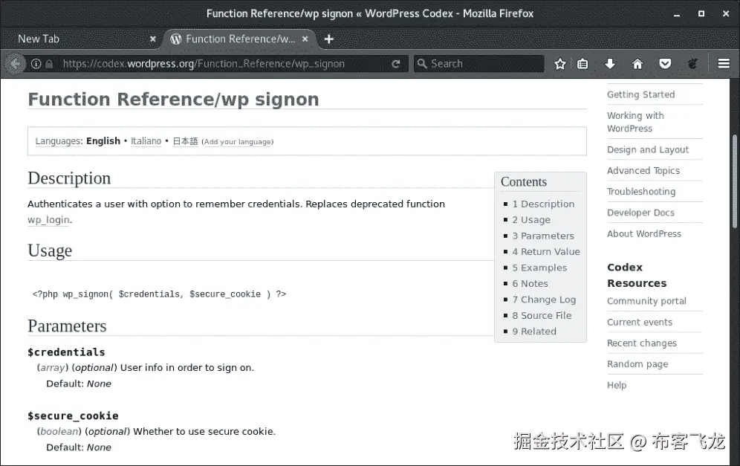
Task: Open Troubleshooting sidebar link
Action: tap(641, 192)
